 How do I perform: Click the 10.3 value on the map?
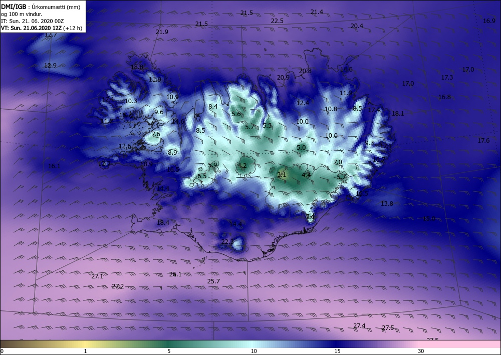131,101
